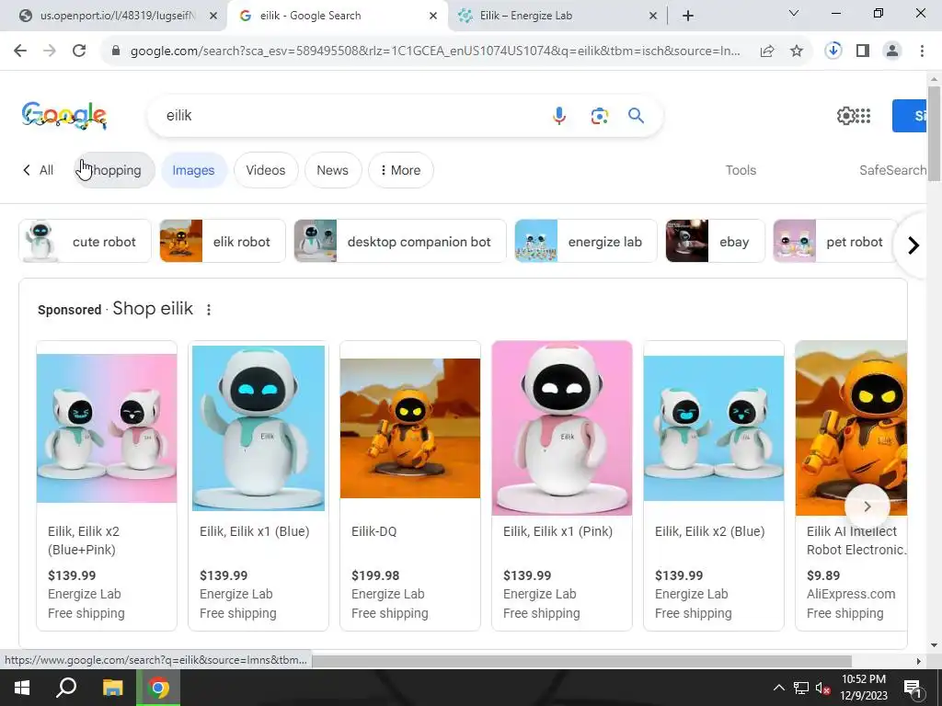The height and width of the screenshot is (706, 942).
Task: Open the SafeSearch setting
Action: click(x=892, y=170)
